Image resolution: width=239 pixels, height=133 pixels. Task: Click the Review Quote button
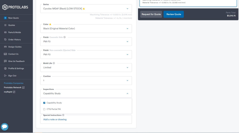click(x=174, y=14)
